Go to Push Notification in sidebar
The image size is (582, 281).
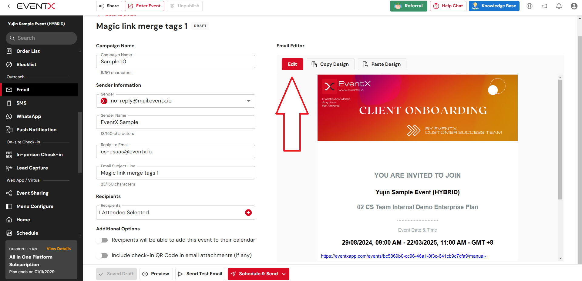[x=36, y=130]
